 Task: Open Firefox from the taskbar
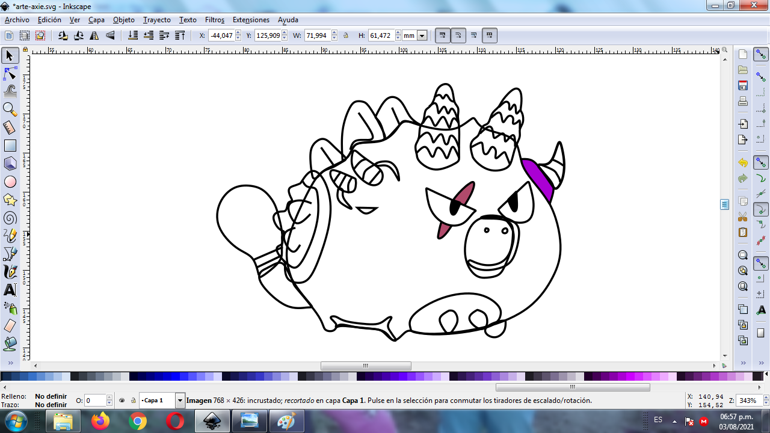pyautogui.click(x=100, y=422)
